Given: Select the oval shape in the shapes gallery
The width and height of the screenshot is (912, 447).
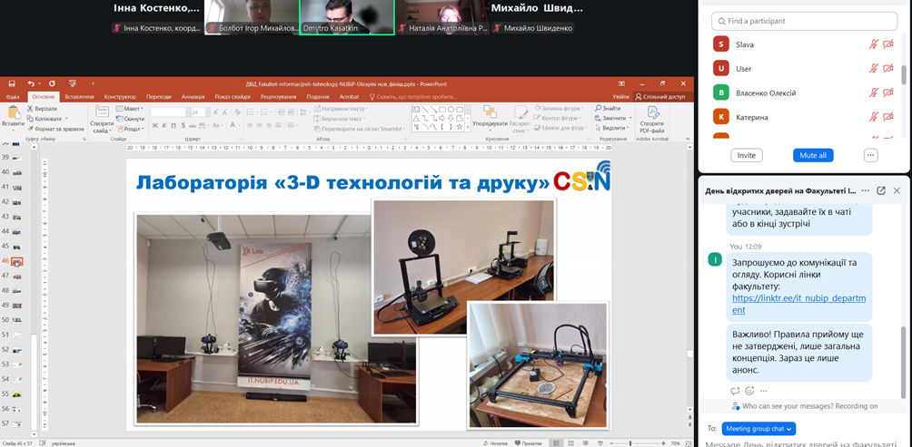Looking at the screenshot, I should click(451, 109).
